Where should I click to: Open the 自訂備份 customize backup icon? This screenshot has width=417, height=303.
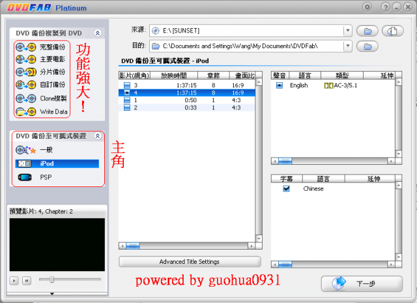click(x=26, y=85)
